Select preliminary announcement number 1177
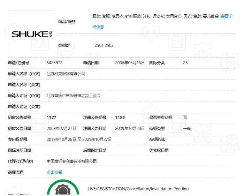The height and width of the screenshot is (196, 244). pos(51,118)
